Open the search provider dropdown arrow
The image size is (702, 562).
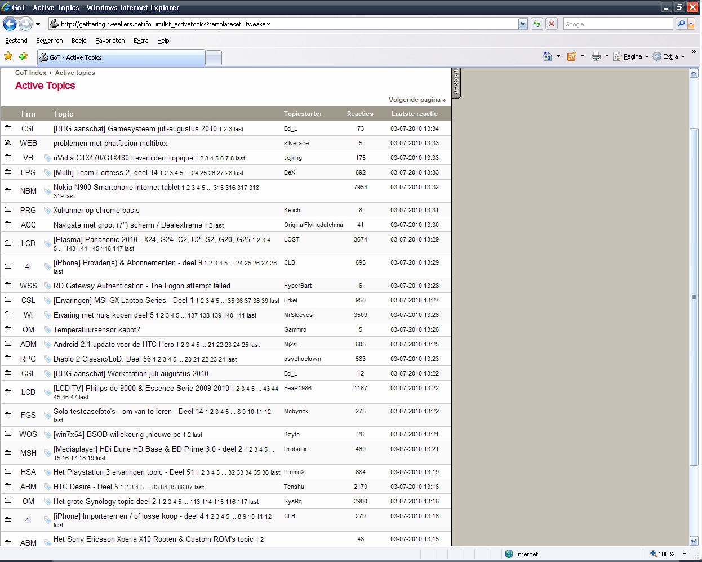[x=692, y=24]
